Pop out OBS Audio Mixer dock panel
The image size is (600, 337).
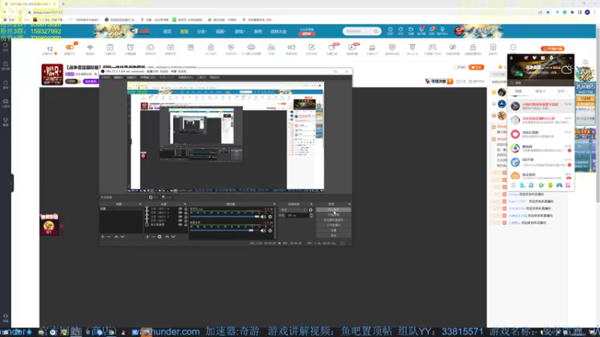pyautogui.click(x=274, y=204)
